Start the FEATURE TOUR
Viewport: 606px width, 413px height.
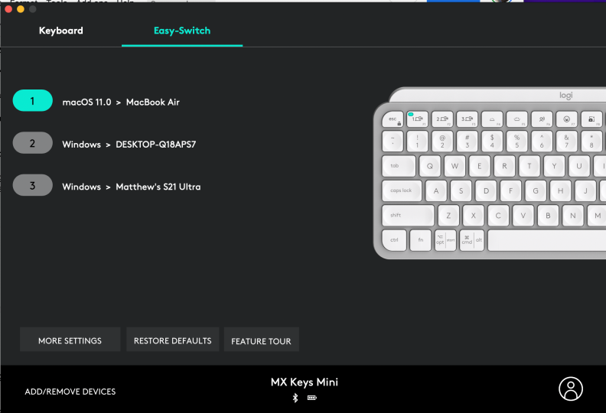point(261,340)
